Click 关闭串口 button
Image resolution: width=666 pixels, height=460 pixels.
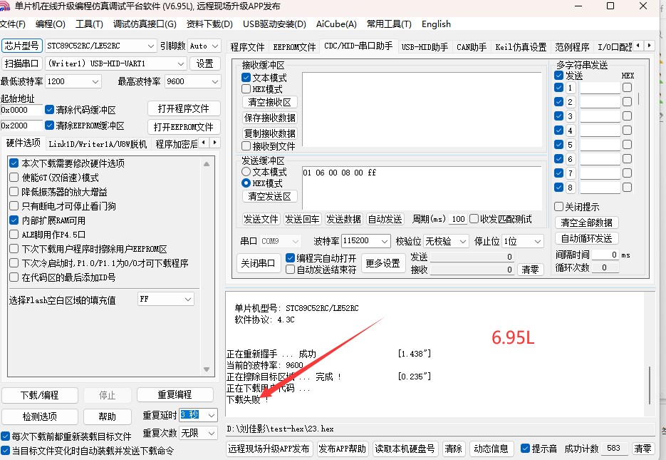point(258,263)
